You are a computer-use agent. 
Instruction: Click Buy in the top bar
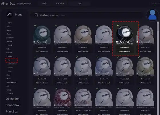(79, 3)
